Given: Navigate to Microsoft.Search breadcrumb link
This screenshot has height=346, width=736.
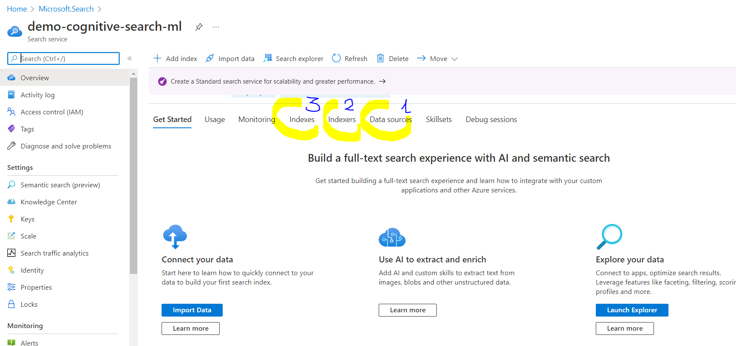Looking at the screenshot, I should (x=66, y=9).
